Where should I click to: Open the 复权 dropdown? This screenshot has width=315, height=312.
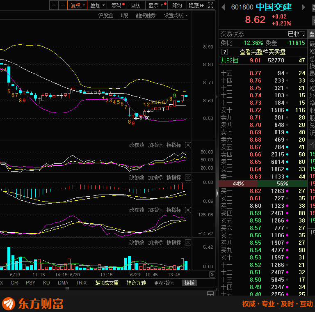coord(78,5)
